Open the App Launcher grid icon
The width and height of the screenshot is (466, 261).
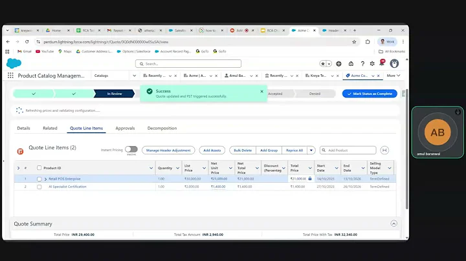coord(10,76)
